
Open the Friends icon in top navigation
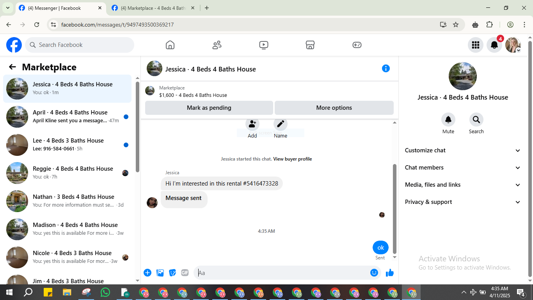pos(217,45)
